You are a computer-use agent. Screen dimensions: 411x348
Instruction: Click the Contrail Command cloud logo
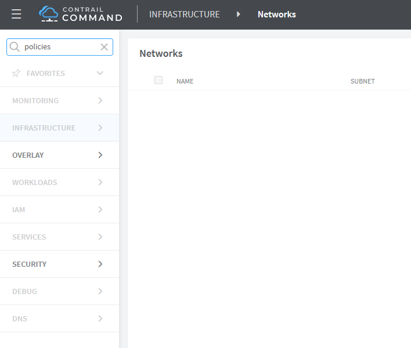[x=49, y=14]
